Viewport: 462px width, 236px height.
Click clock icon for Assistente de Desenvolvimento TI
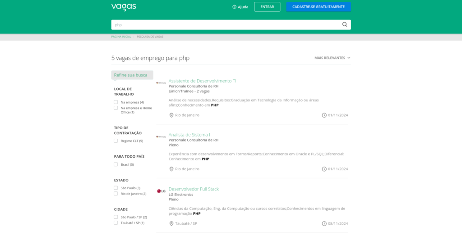click(324, 115)
